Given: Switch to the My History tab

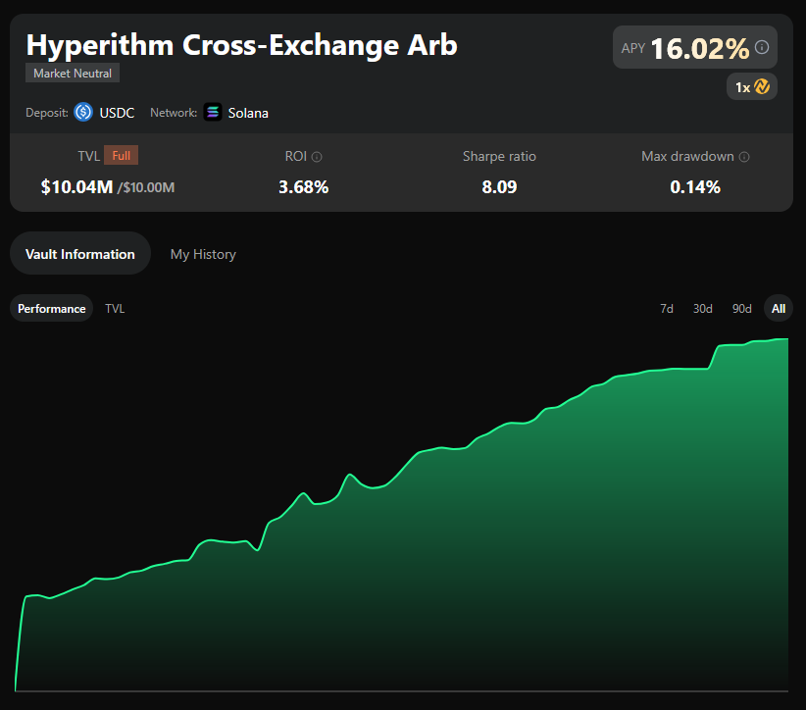Looking at the screenshot, I should 203,254.
